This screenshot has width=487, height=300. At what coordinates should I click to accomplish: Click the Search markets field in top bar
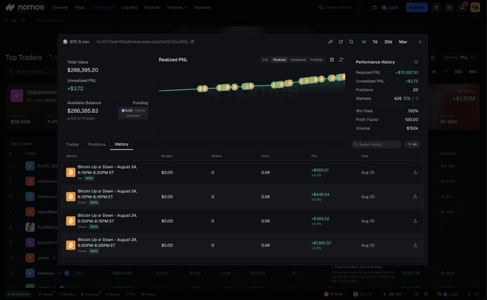click(340, 7)
